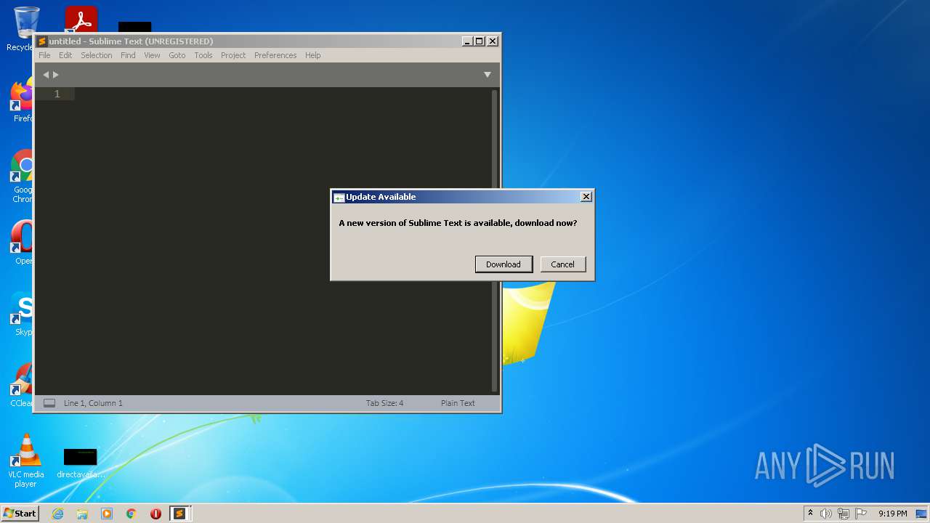
Task: Select the CCleaner desktop shortcut
Action: (23, 385)
